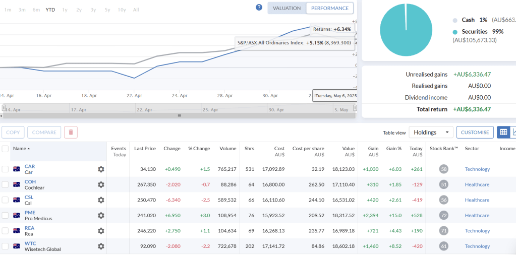Open settings gear for Cochlear row
The width and height of the screenshot is (516, 255).
(x=101, y=184)
